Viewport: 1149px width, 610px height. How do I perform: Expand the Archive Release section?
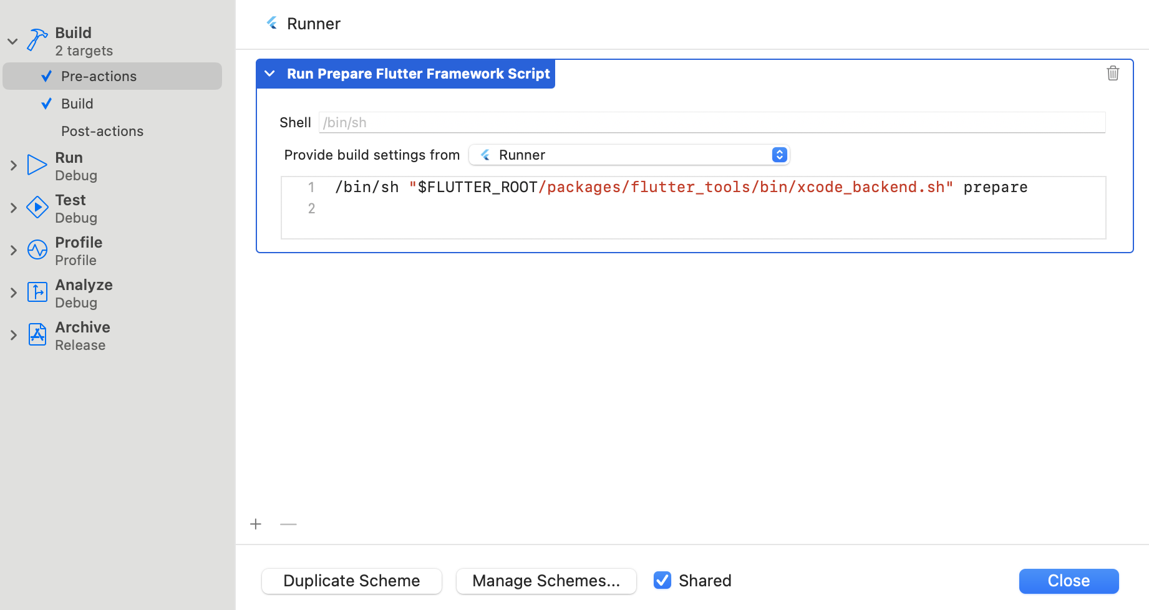pos(13,335)
